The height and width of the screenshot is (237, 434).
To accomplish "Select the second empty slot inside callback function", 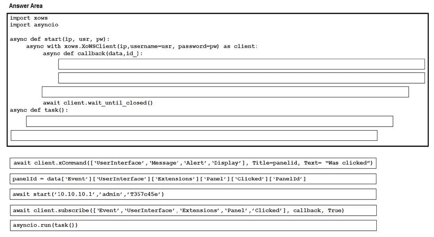I will tap(241, 78).
